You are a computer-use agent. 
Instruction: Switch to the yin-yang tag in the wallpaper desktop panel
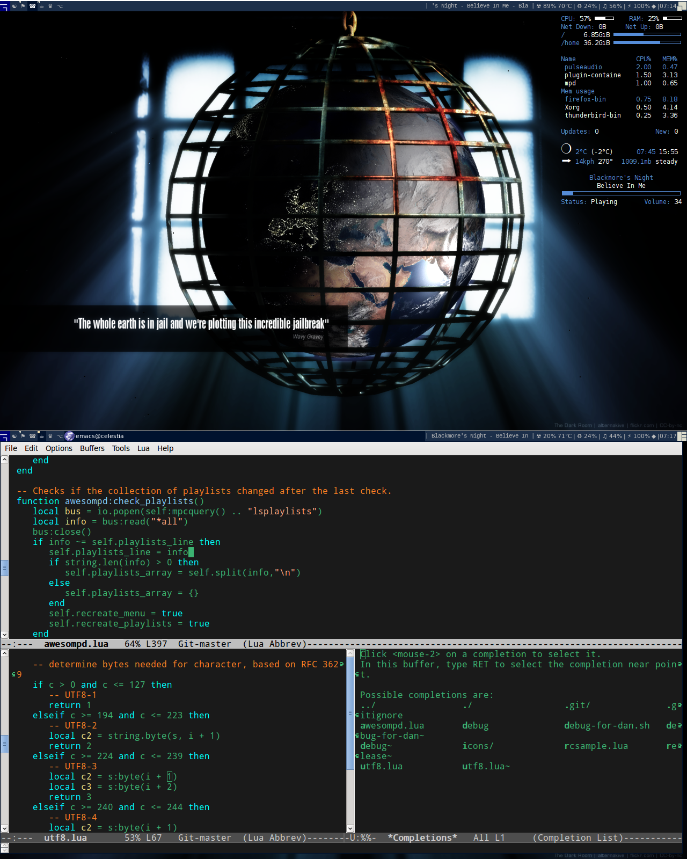(14, 6)
